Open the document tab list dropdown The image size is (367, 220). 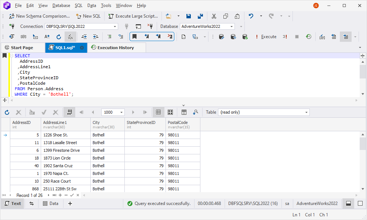click(360, 48)
